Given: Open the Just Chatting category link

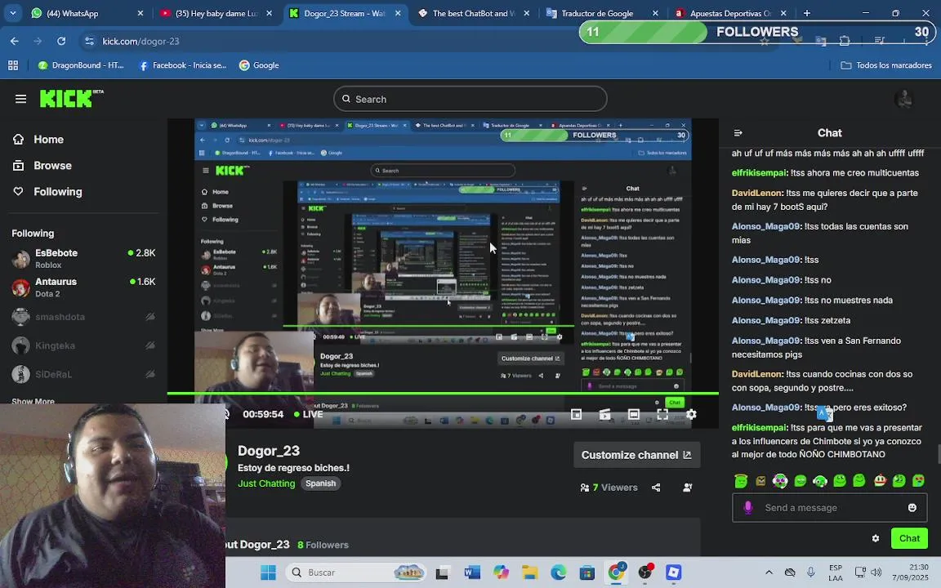Looking at the screenshot, I should pos(266,483).
